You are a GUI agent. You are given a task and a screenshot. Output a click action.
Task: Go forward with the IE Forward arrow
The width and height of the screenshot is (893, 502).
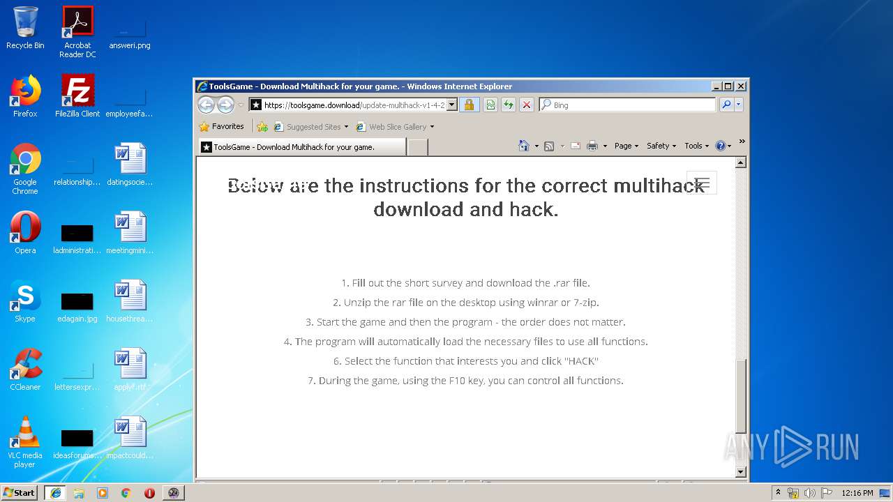coord(225,105)
